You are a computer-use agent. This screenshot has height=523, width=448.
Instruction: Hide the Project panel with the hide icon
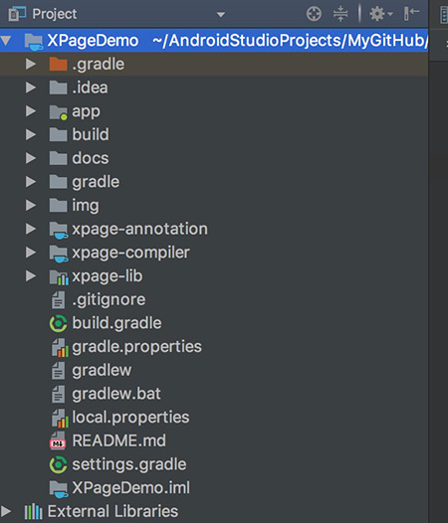(x=411, y=14)
